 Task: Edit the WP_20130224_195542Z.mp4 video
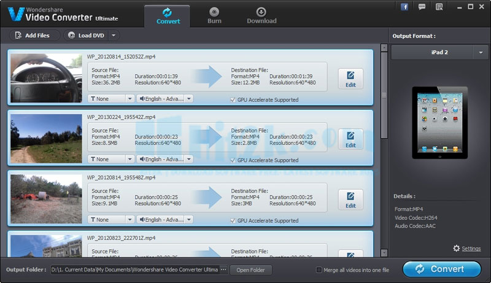[350, 139]
